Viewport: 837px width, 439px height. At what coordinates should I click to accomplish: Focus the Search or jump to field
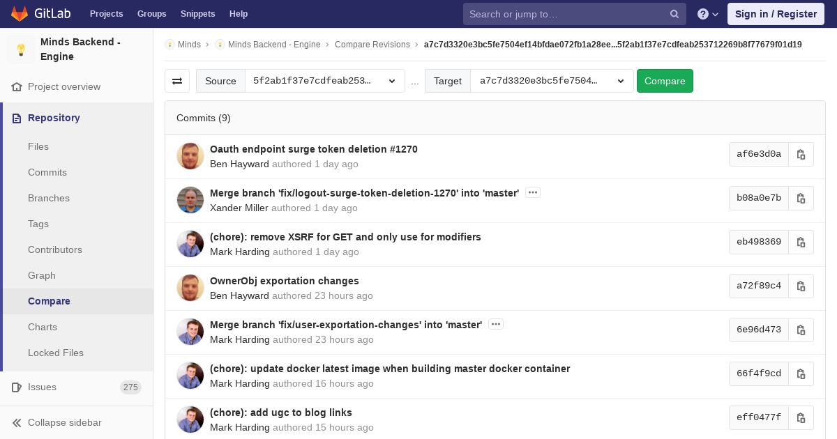coord(565,14)
